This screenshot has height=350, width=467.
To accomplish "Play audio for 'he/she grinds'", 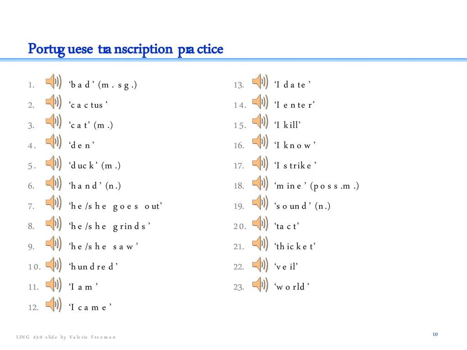I will point(54,223).
